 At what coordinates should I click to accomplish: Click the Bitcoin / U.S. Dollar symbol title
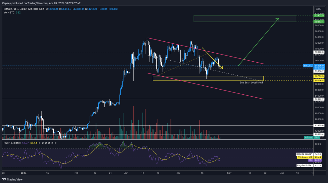24,9
